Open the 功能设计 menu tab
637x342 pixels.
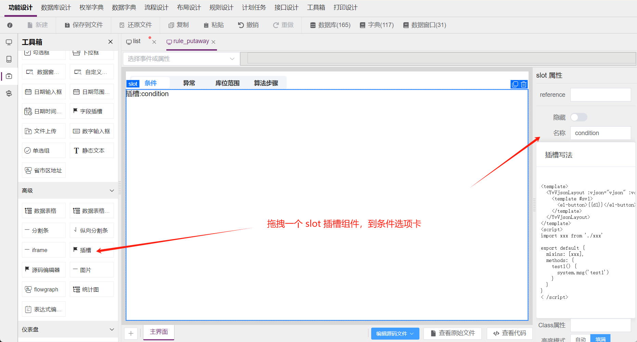[x=21, y=8]
